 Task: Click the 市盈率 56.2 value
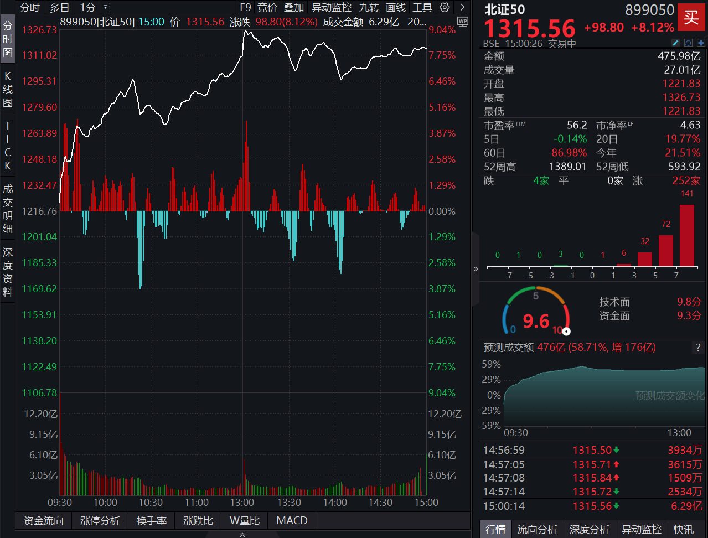point(577,126)
